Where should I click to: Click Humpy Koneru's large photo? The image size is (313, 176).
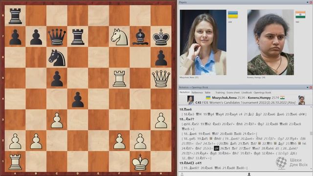point(270,43)
